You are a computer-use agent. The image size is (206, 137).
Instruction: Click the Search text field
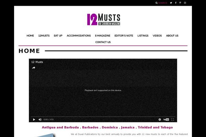pyautogui.click(x=163, y=3)
